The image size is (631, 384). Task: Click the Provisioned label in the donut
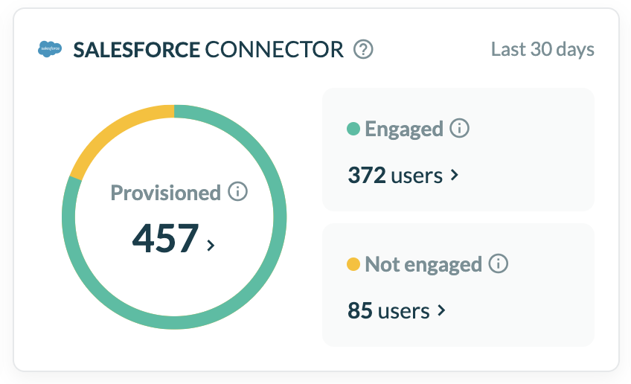pos(165,193)
